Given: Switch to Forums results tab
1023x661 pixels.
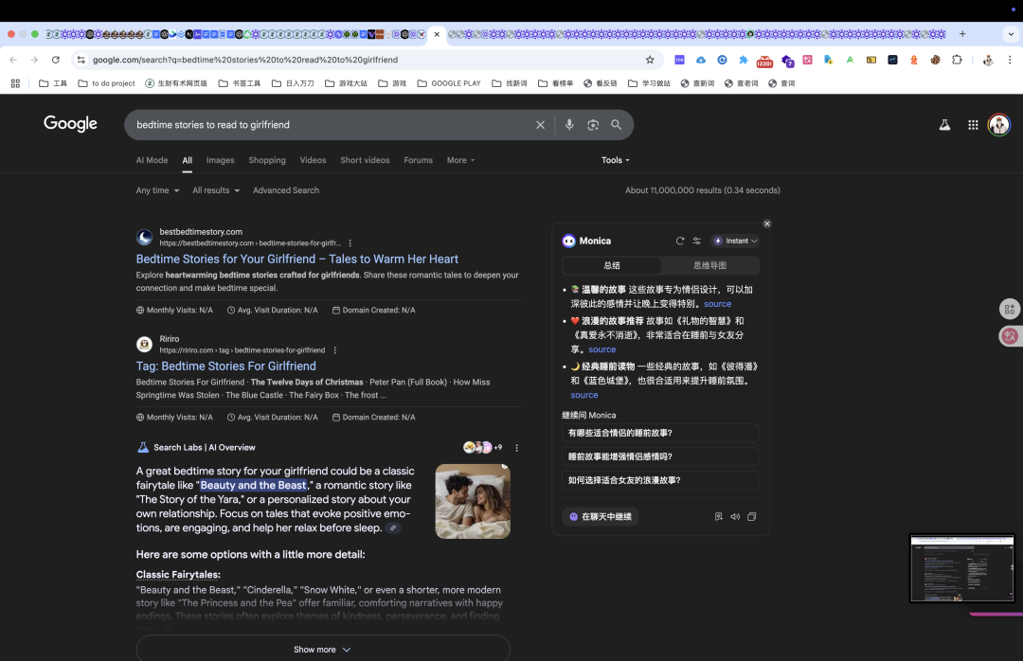Looking at the screenshot, I should point(419,160).
